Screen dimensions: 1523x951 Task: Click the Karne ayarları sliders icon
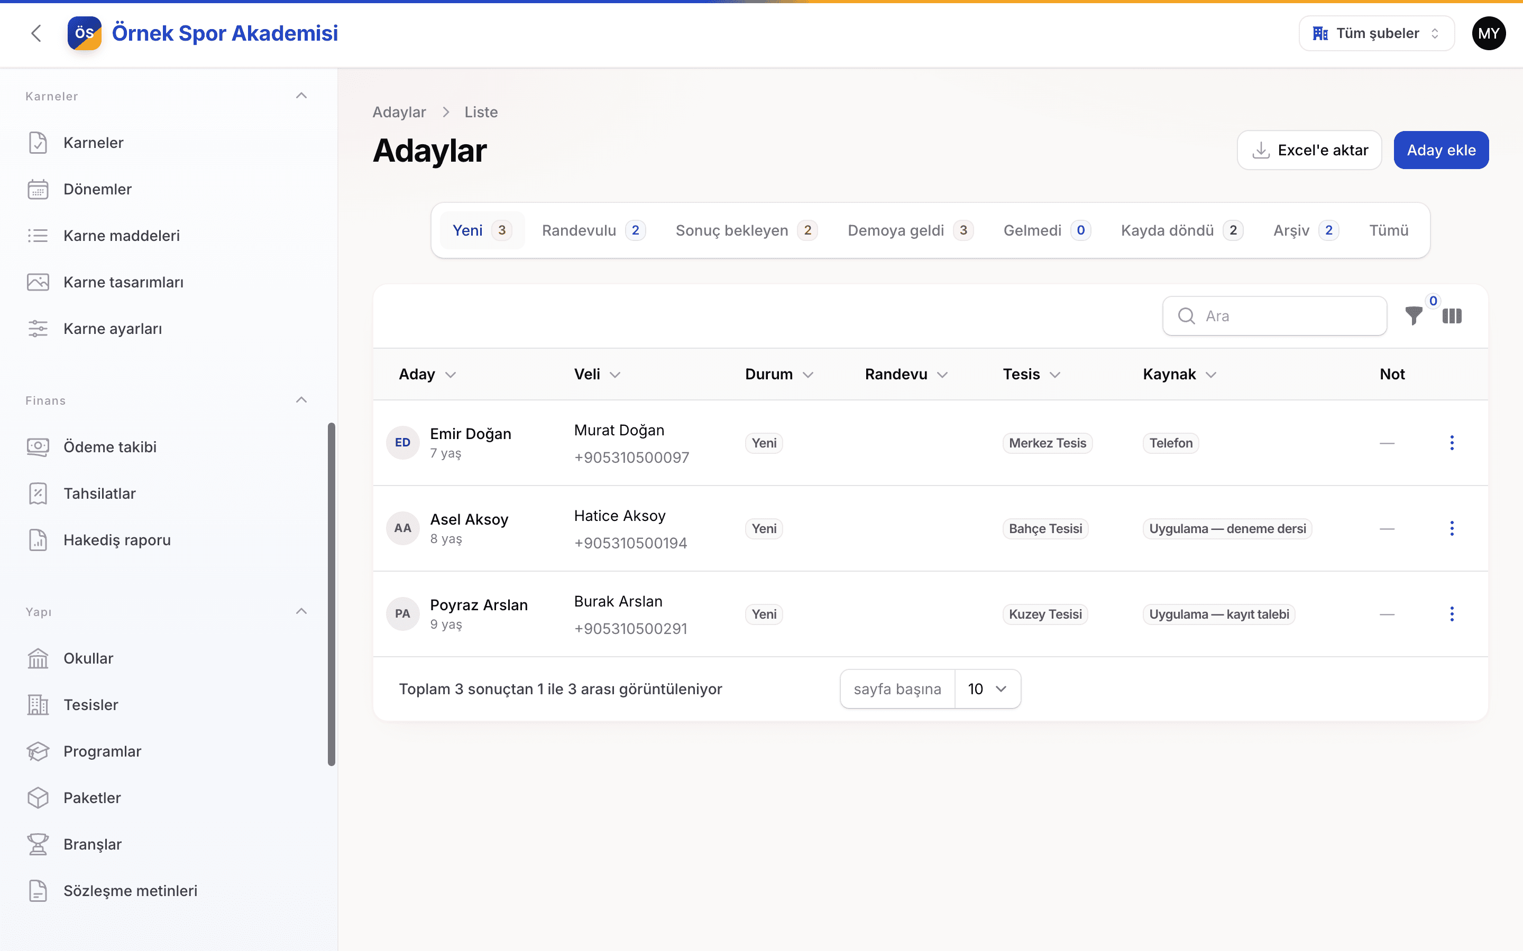(38, 329)
